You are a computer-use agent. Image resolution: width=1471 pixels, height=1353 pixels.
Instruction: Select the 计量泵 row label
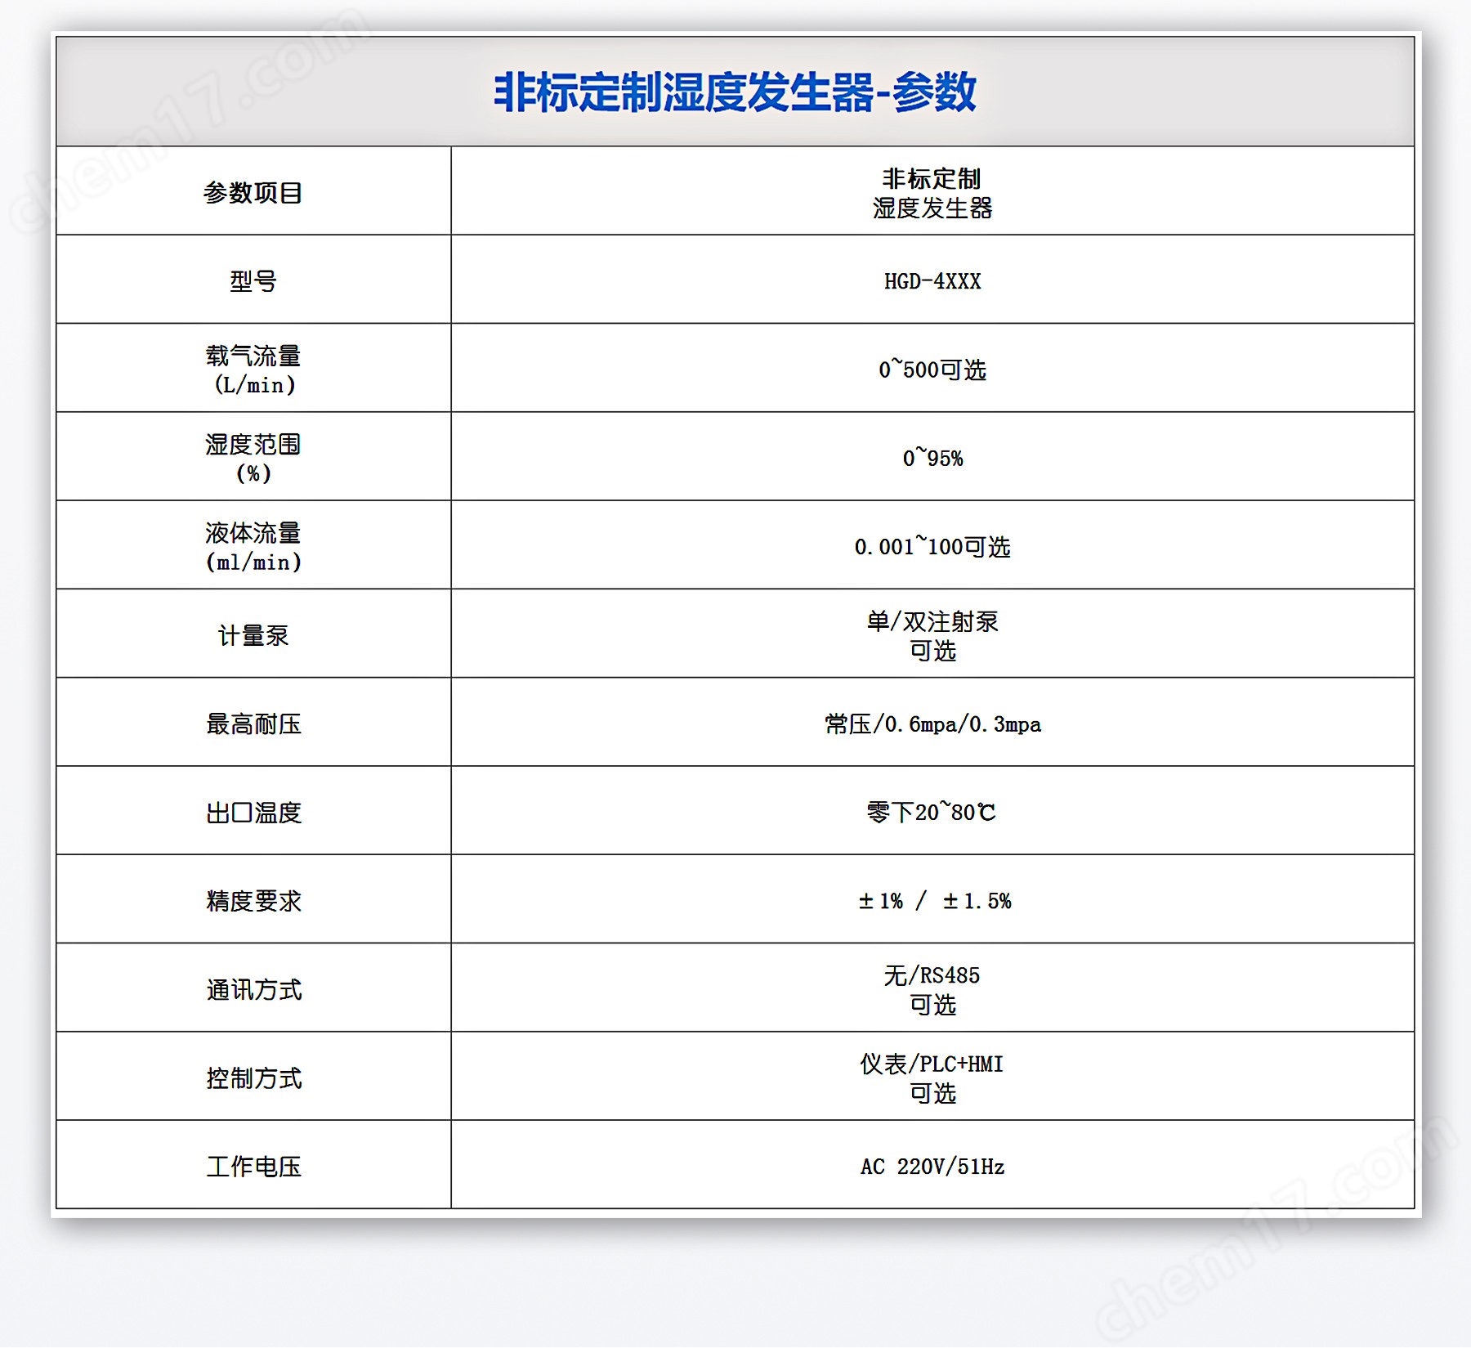pyautogui.click(x=253, y=635)
